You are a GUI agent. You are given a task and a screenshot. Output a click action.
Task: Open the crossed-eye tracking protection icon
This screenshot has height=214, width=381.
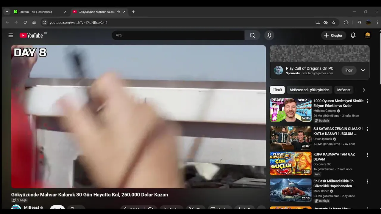(x=326, y=22)
